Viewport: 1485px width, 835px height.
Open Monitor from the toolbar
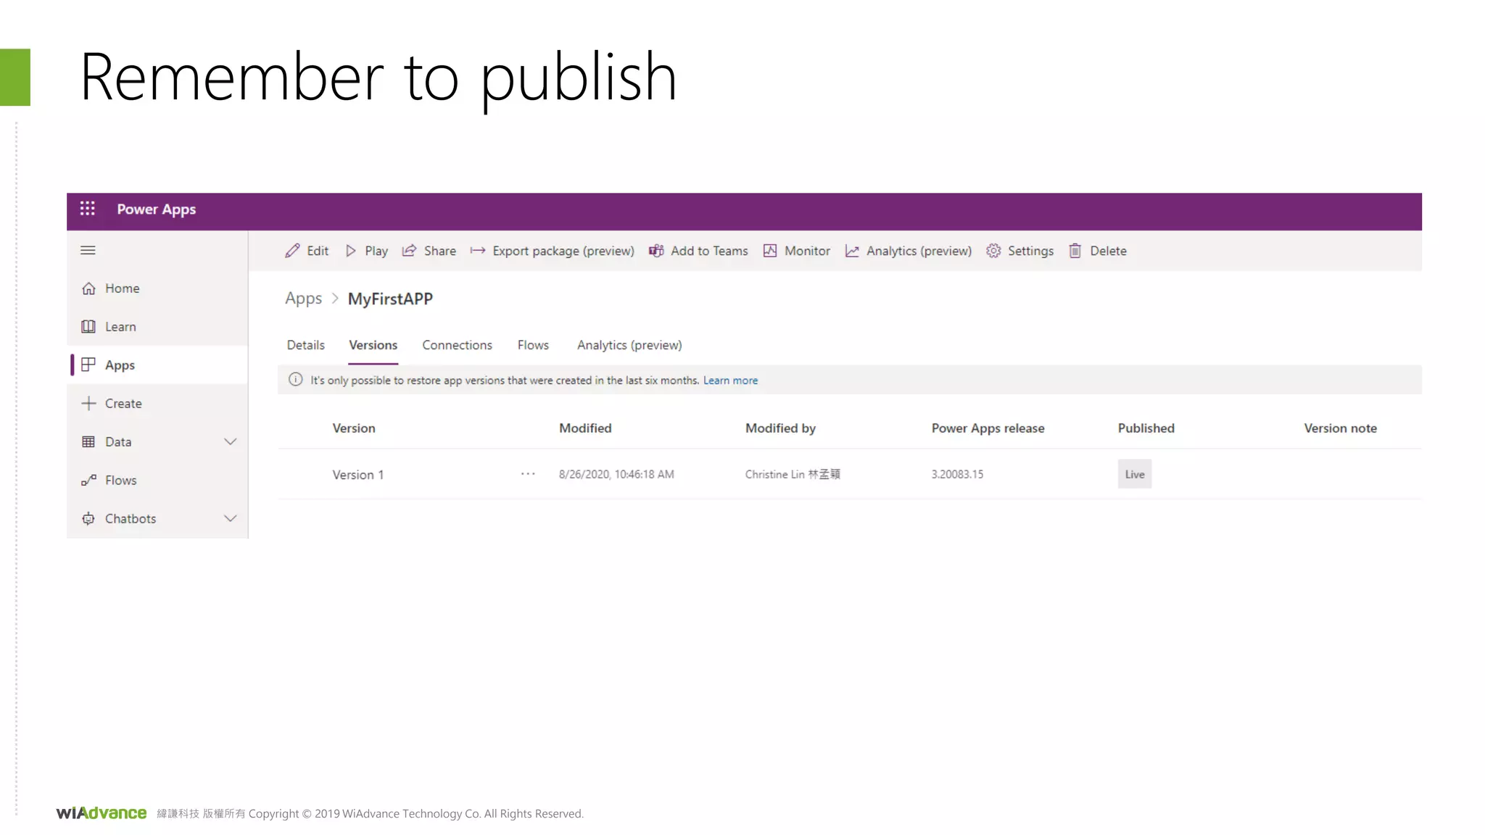pyautogui.click(x=796, y=251)
